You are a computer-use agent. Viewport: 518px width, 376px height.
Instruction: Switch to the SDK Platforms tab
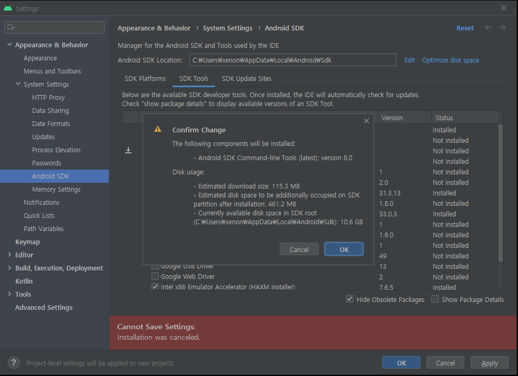pos(145,78)
